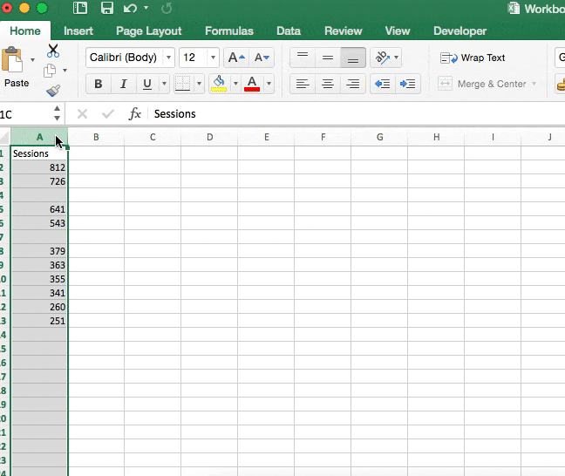Viewport: 565px width, 476px height.
Task: Toggle Bold formatting
Action: point(99,85)
